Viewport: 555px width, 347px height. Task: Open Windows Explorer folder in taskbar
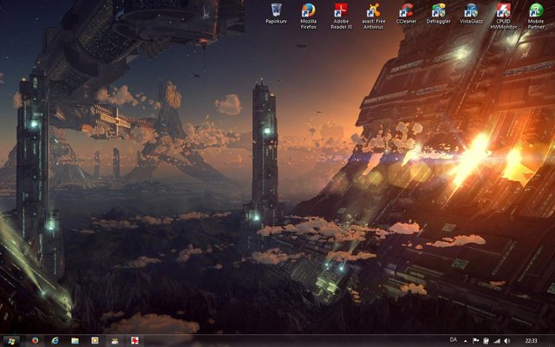point(75,340)
